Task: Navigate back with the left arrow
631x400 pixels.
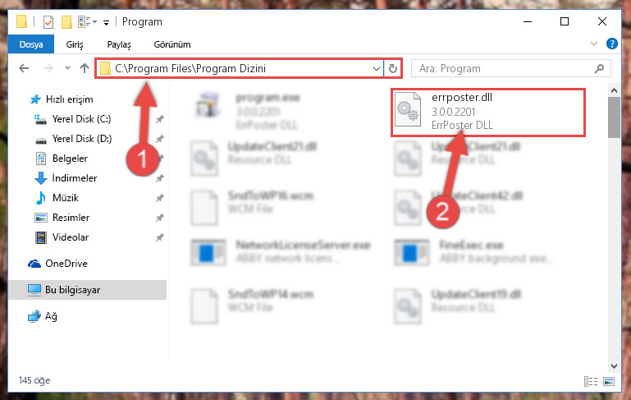Action: point(24,68)
